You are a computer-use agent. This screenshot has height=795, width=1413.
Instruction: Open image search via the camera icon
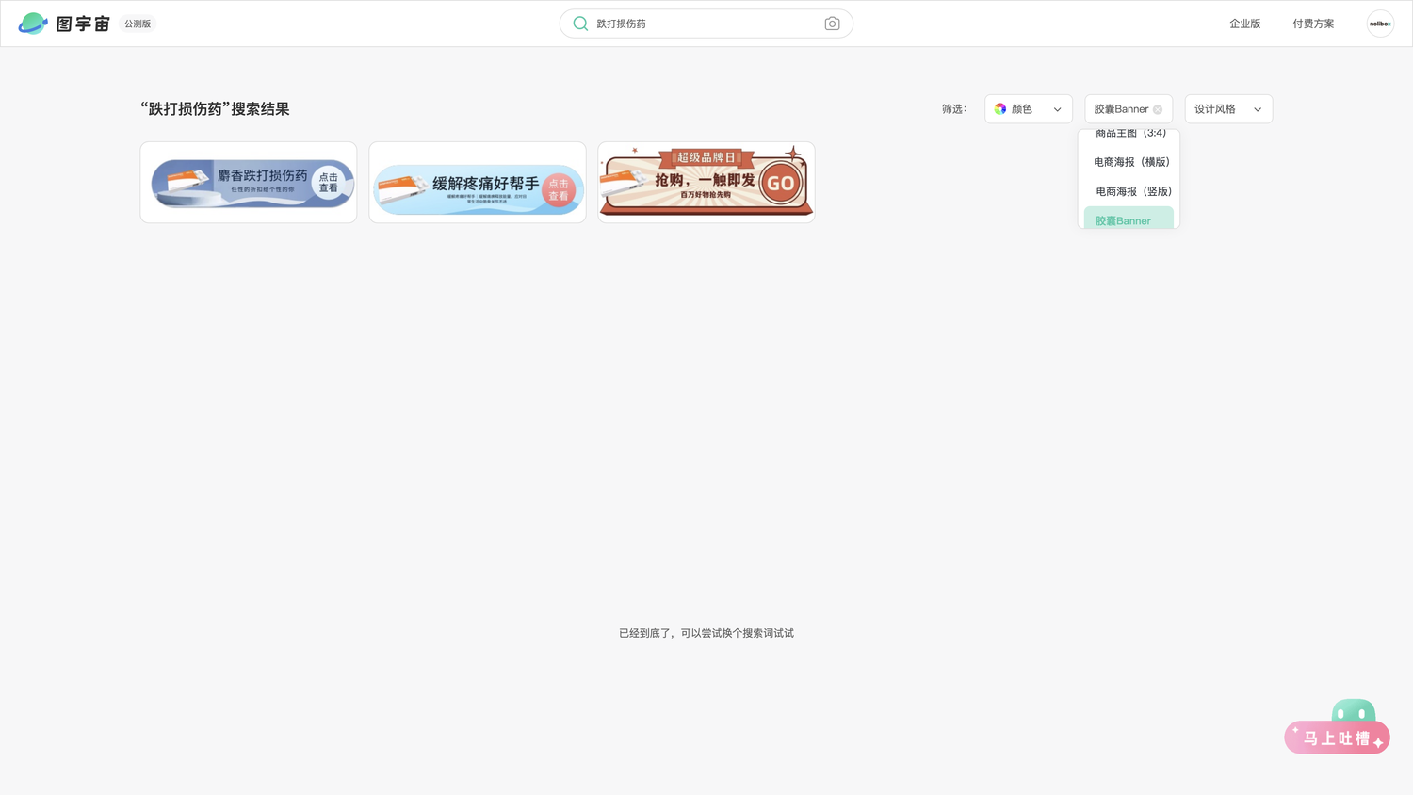tap(832, 24)
